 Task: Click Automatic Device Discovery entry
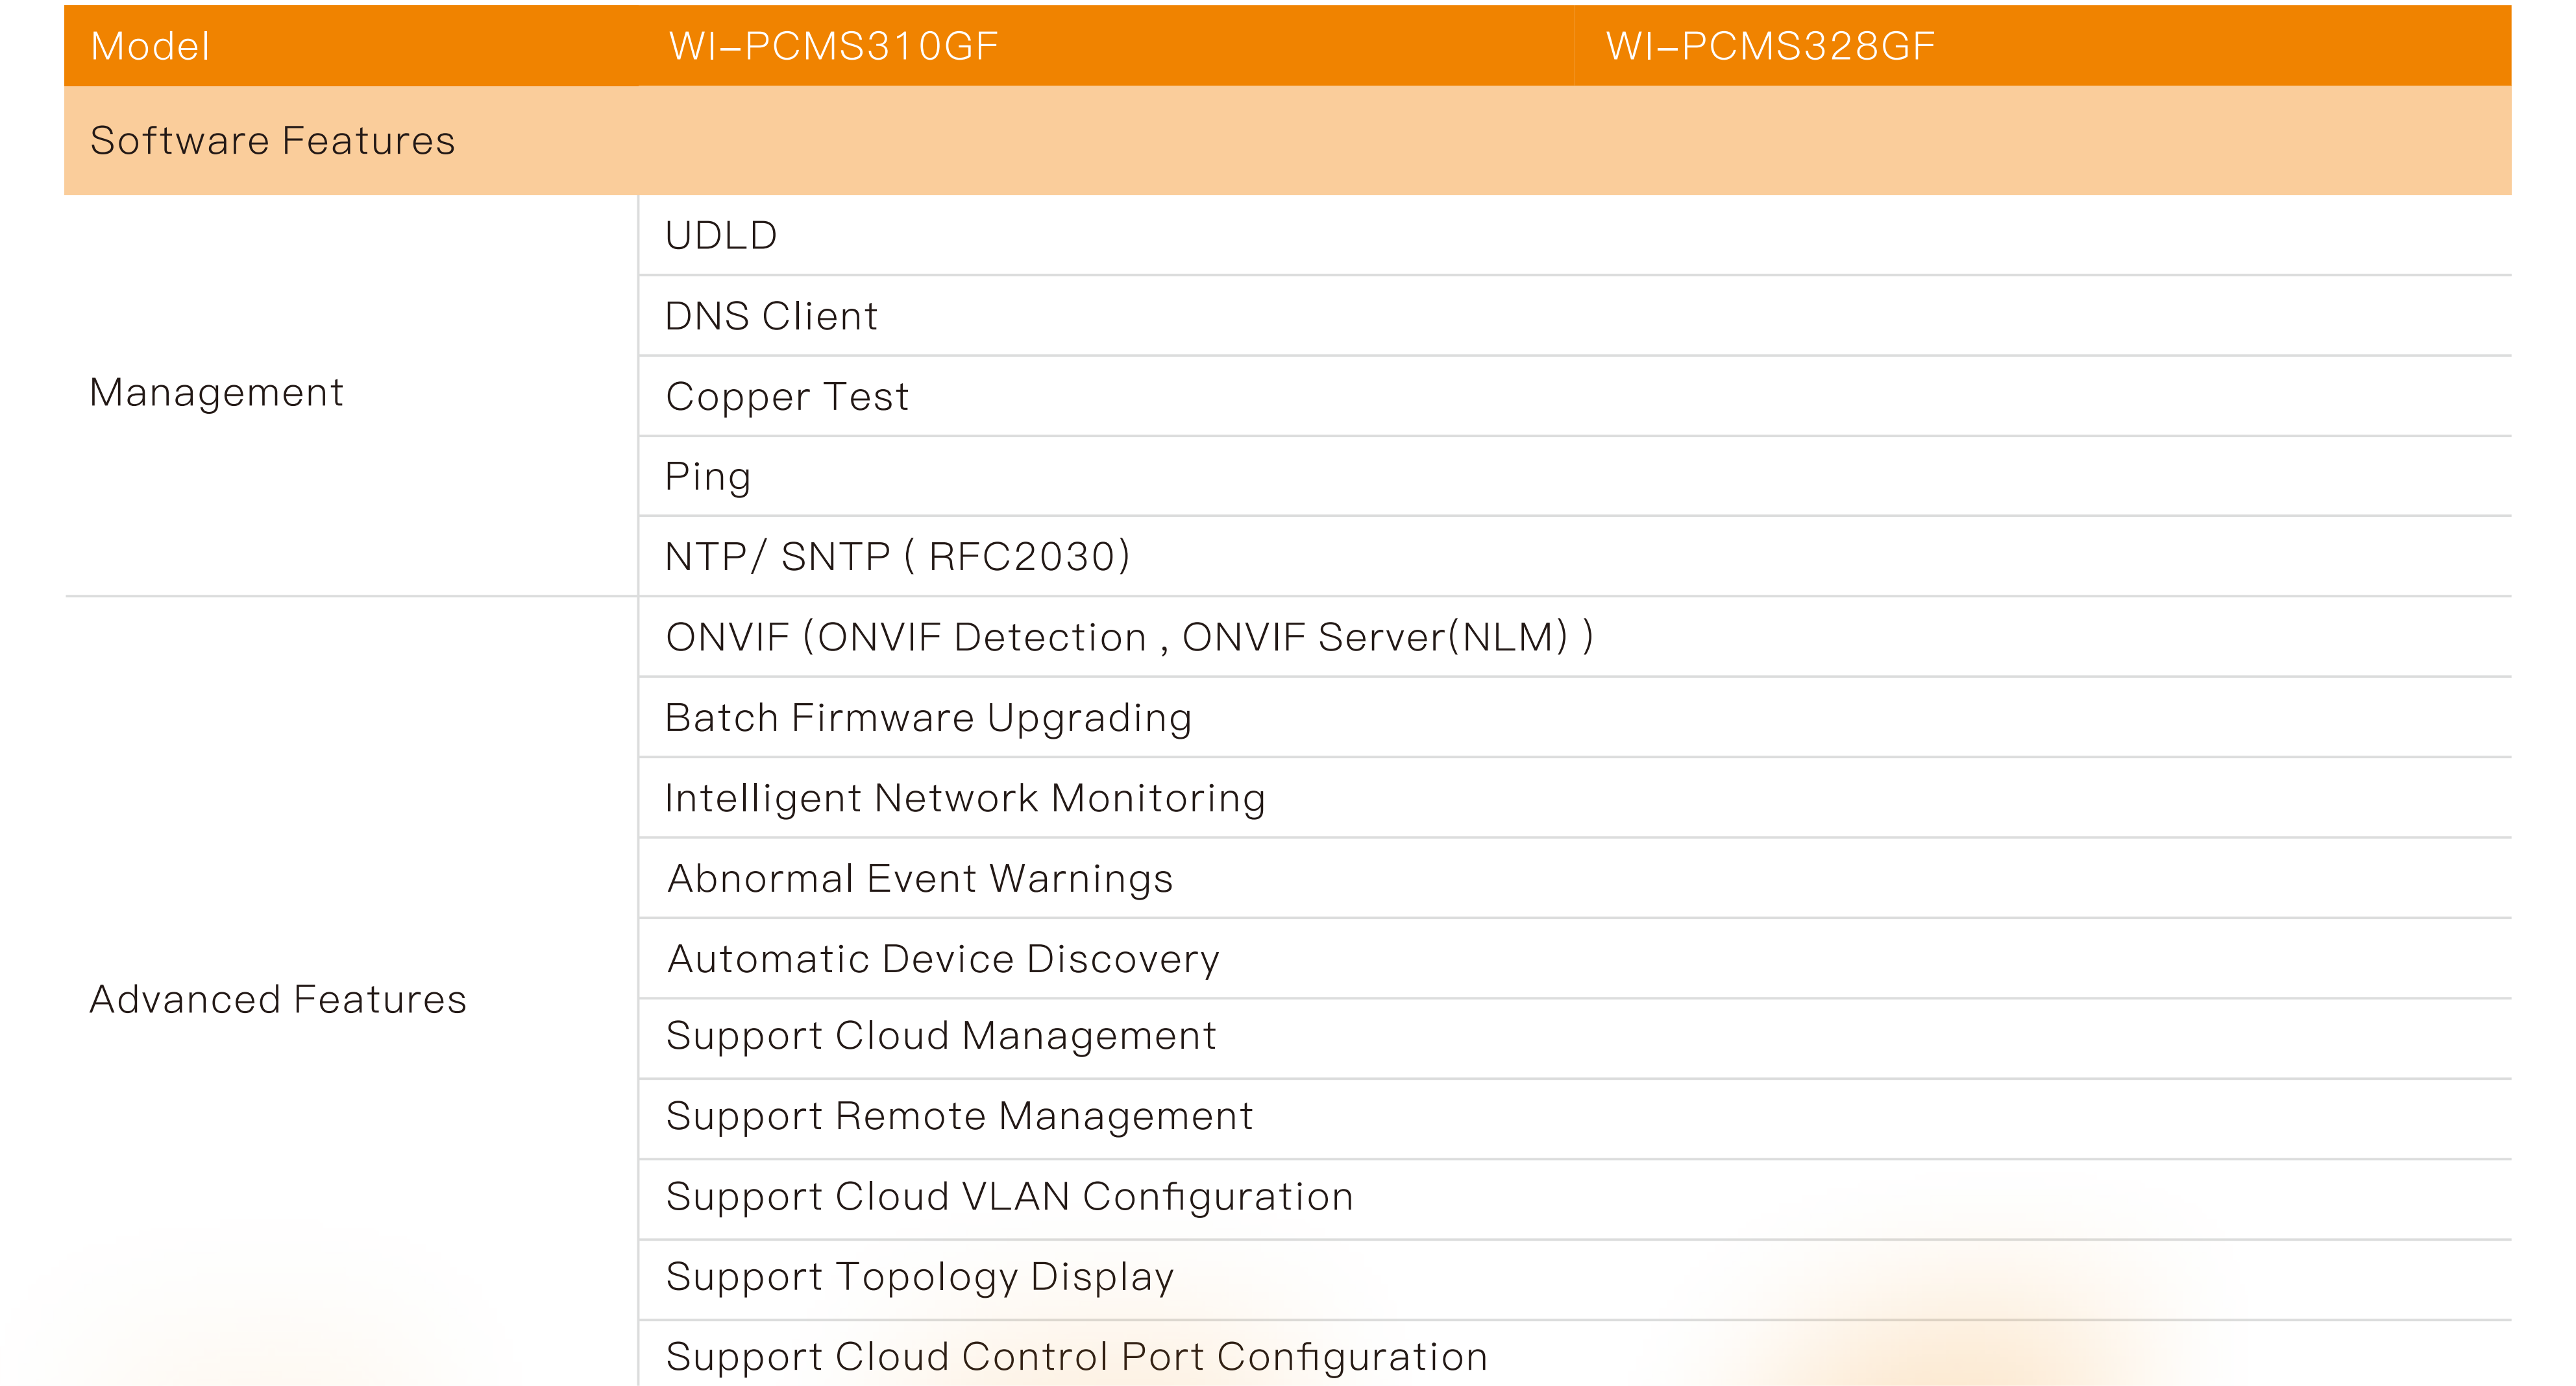[x=943, y=959]
